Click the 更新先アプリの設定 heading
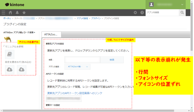 (55, 44)
